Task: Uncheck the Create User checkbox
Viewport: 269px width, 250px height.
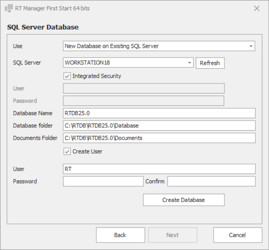Action: point(67,152)
